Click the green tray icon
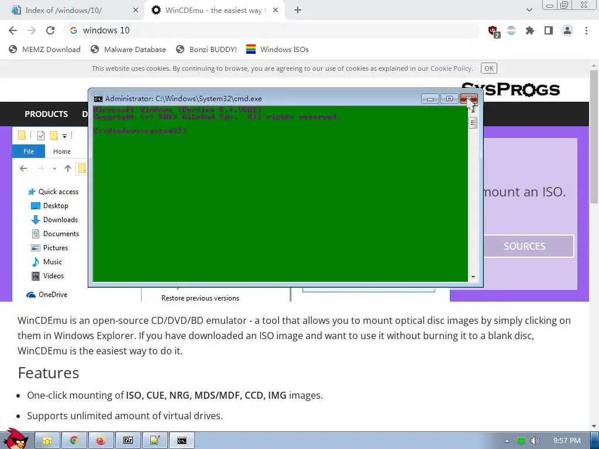This screenshot has height=449, width=599. click(521, 441)
